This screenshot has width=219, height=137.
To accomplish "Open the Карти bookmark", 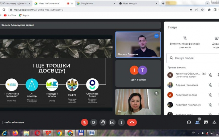I will [x=24, y=15].
